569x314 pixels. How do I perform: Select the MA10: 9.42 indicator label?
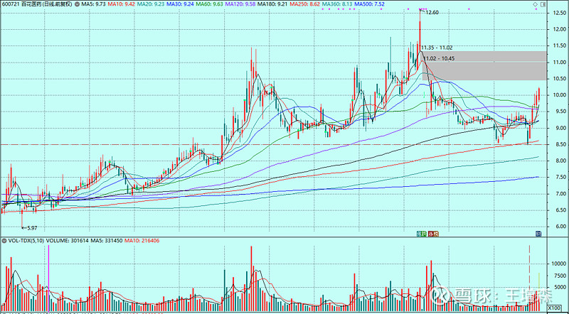[x=119, y=4]
